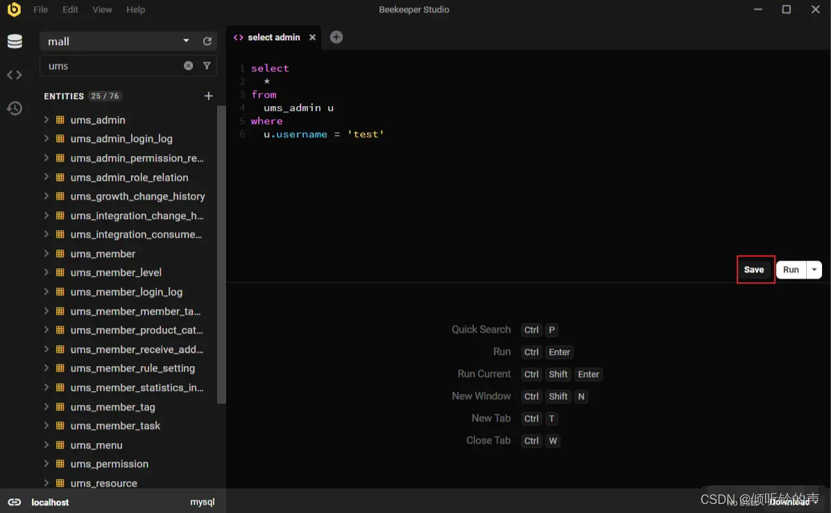Add a new entity with plus icon

coord(208,96)
